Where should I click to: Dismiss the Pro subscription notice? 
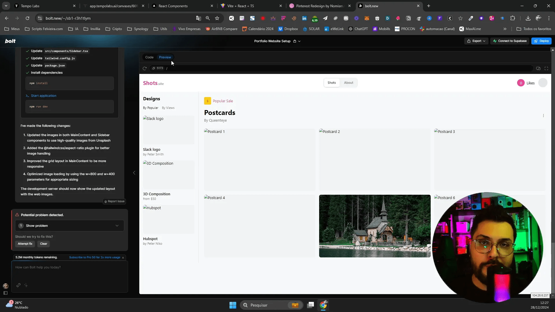coord(123,258)
